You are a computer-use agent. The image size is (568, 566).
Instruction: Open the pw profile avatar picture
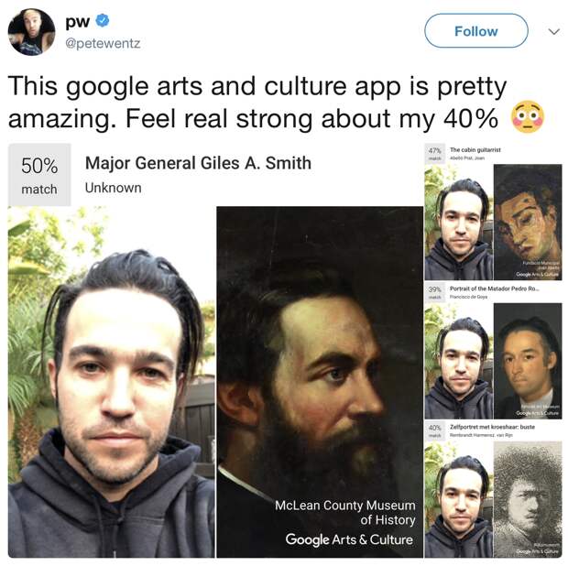(31, 32)
